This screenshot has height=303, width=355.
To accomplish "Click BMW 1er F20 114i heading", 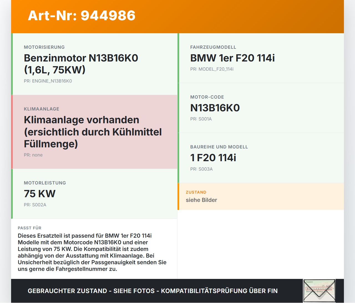I will point(232,58).
